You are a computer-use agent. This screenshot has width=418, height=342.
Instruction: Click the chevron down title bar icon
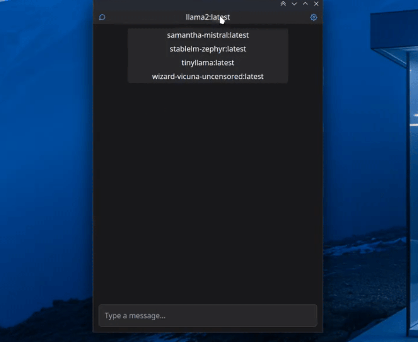click(294, 4)
